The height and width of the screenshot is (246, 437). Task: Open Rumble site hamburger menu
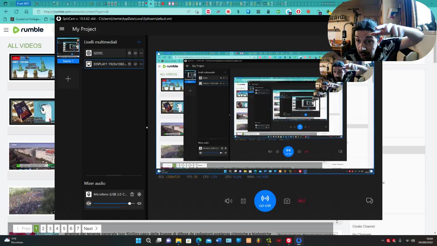[x=6, y=30]
